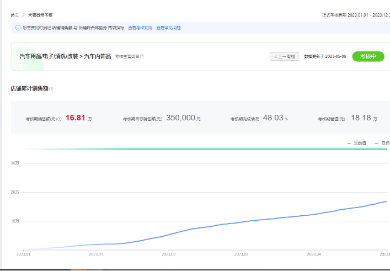Screen dimensions: 390x271
Task: Click the green target line on the chart
Action: 205,149
